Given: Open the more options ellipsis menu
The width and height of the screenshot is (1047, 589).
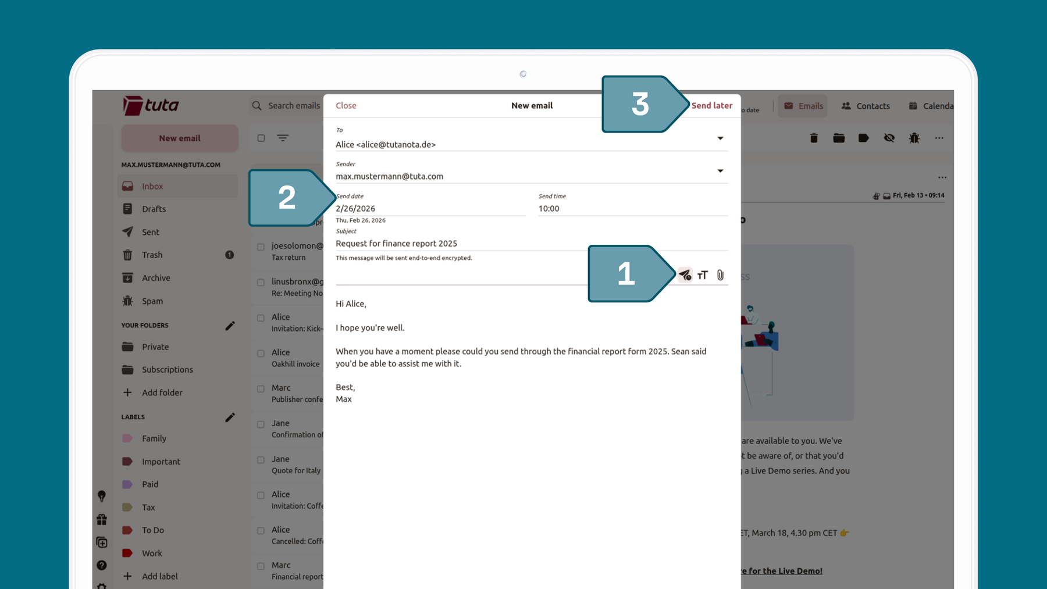Looking at the screenshot, I should 940,138.
